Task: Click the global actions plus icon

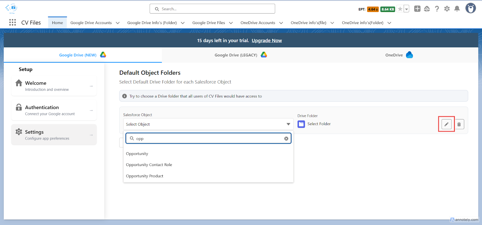Action: (x=417, y=9)
